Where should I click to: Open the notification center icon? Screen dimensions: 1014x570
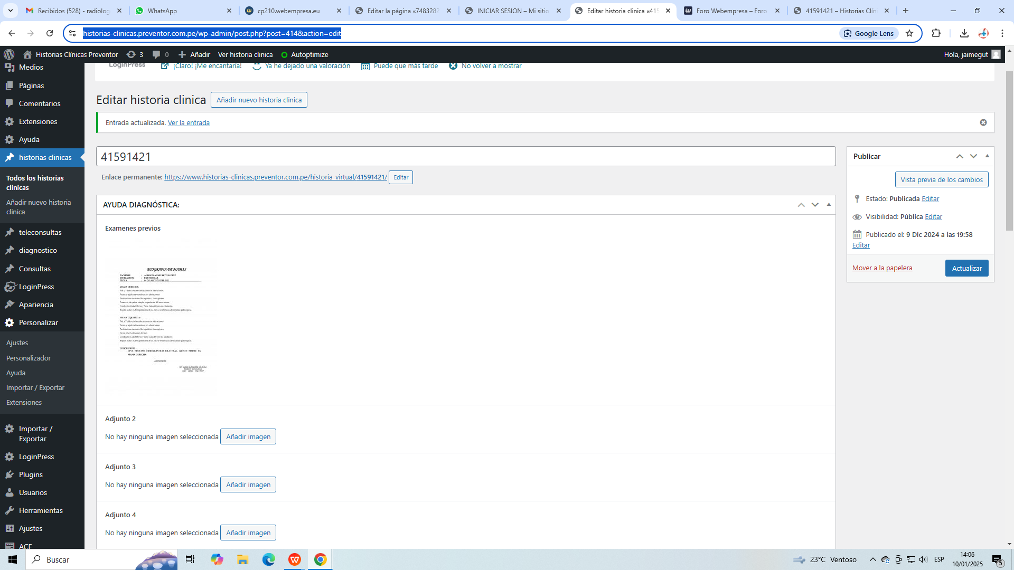(x=997, y=559)
